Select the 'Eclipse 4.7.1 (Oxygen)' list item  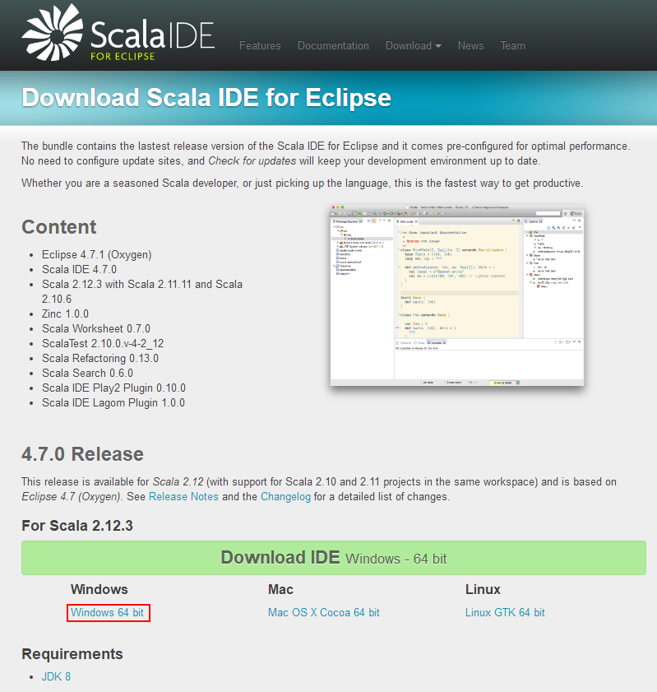click(96, 254)
